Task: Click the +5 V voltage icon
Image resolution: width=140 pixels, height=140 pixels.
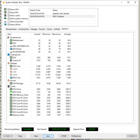Action: coord(11,72)
